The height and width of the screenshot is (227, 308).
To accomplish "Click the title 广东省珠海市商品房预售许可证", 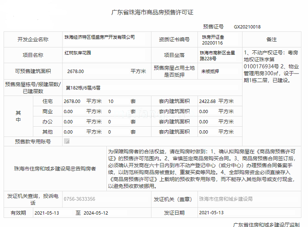I will point(152,12).
